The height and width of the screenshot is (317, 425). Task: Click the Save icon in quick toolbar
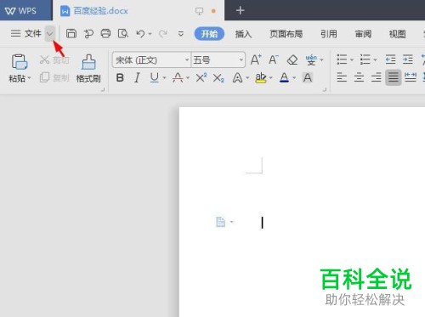coord(71,33)
